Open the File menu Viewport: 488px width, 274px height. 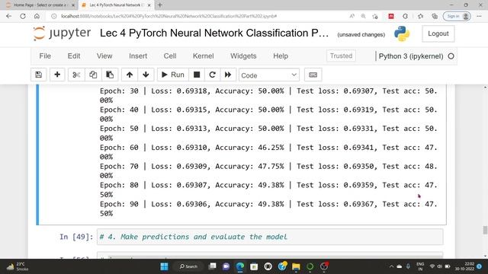point(45,56)
